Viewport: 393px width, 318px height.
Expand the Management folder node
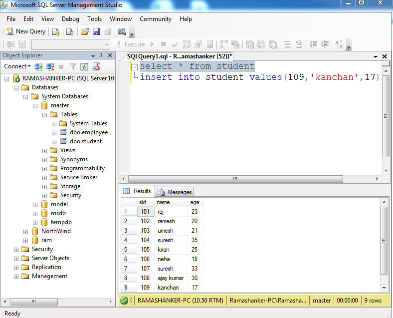coord(16,277)
